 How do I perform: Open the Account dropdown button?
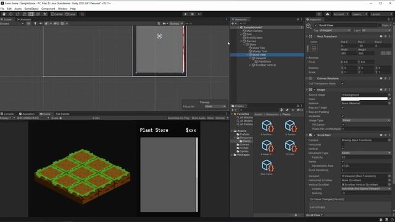coord(341,14)
